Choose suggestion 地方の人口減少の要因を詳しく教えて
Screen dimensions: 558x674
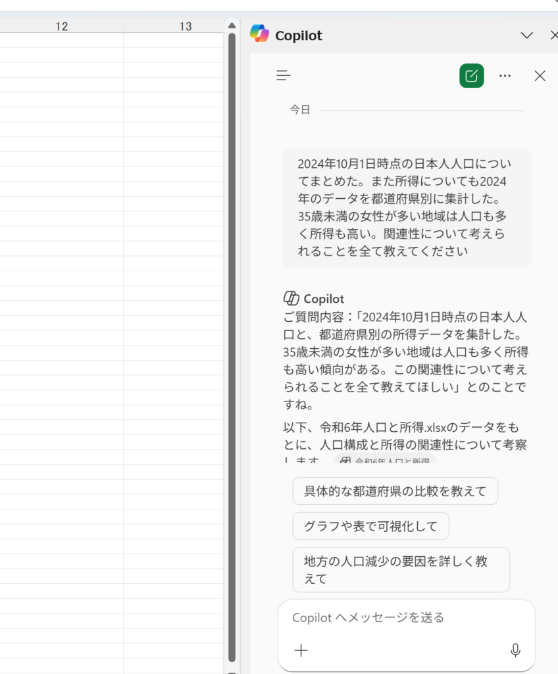click(x=401, y=569)
